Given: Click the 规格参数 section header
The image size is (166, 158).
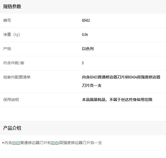Looking at the screenshot, I should pos(12,7).
